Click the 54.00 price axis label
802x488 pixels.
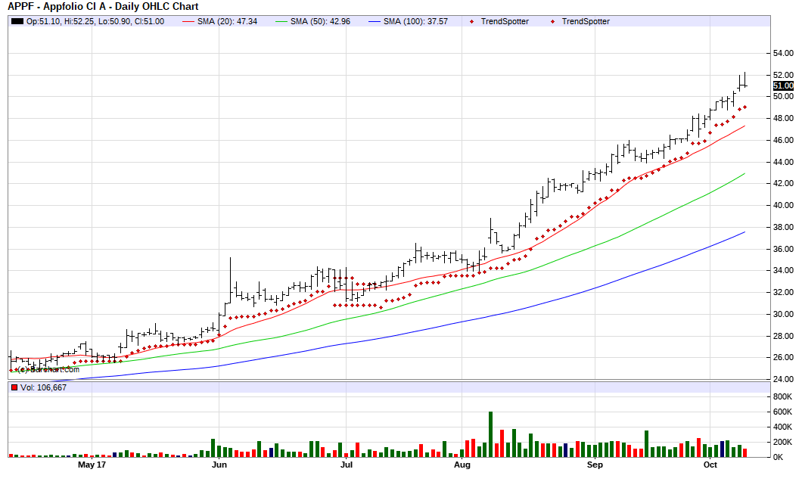click(x=783, y=53)
